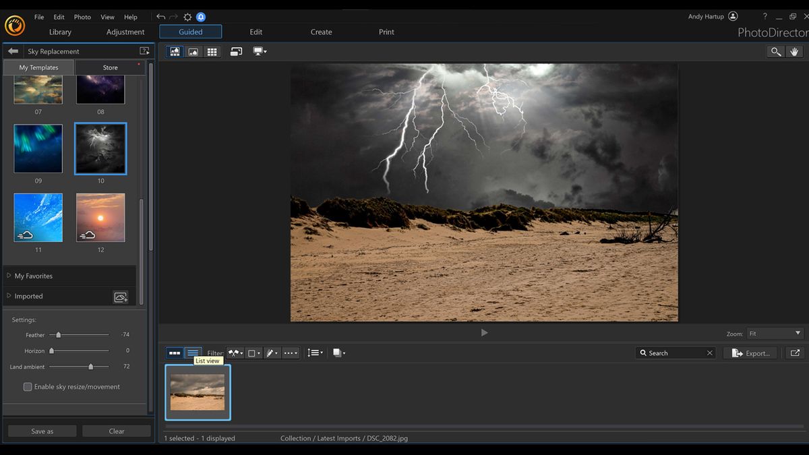Click the import sky image icon
This screenshot has height=455, width=809.
(121, 297)
